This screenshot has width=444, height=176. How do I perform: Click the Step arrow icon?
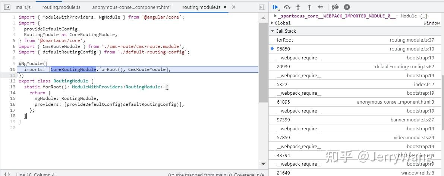(x=320, y=7)
